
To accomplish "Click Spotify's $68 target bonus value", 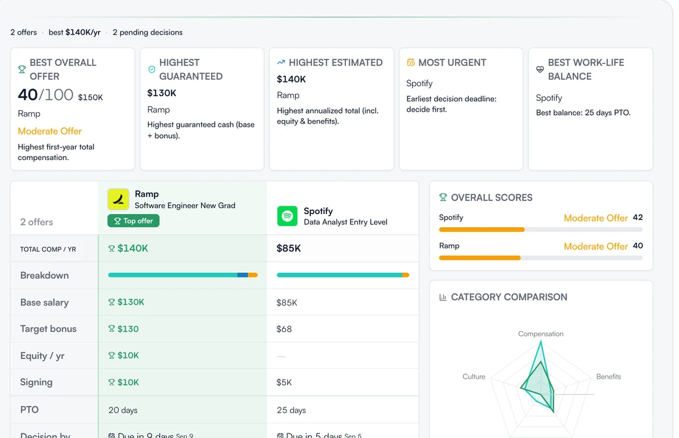I will (x=284, y=330).
